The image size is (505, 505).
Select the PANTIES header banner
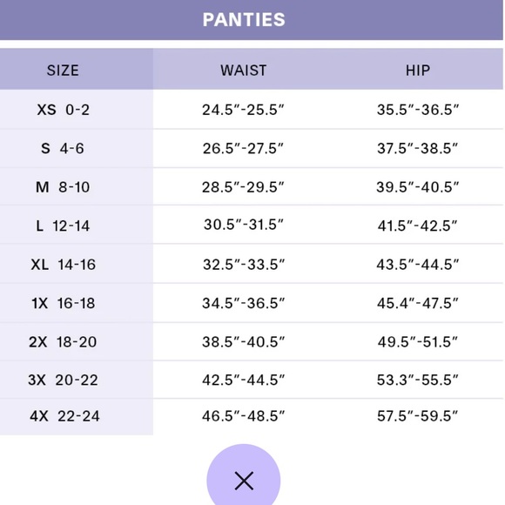point(252,20)
